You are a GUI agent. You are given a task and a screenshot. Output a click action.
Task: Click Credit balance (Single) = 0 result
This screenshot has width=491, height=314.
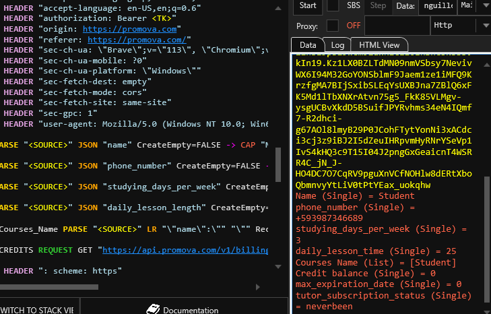(x=366, y=274)
